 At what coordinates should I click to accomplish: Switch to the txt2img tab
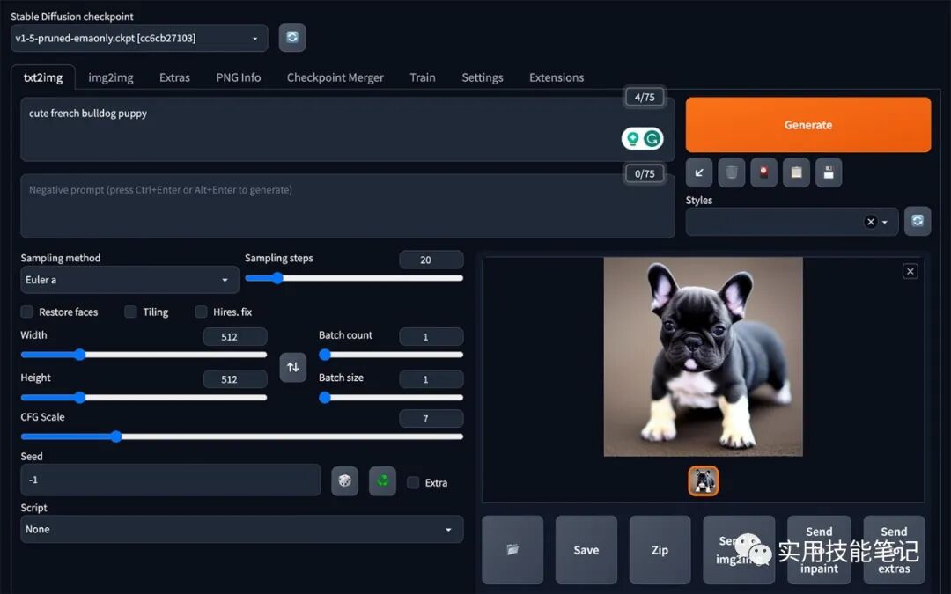43,77
